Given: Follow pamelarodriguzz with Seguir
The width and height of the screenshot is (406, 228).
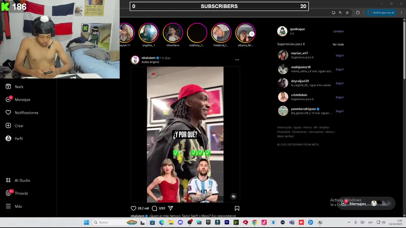Looking at the screenshot, I should [x=340, y=111].
